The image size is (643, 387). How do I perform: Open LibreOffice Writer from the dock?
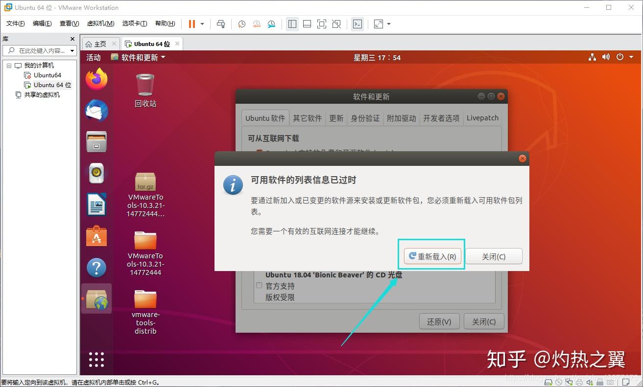coord(96,204)
